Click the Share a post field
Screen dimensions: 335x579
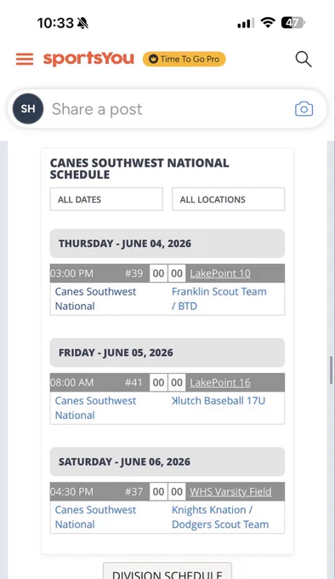coord(167,109)
